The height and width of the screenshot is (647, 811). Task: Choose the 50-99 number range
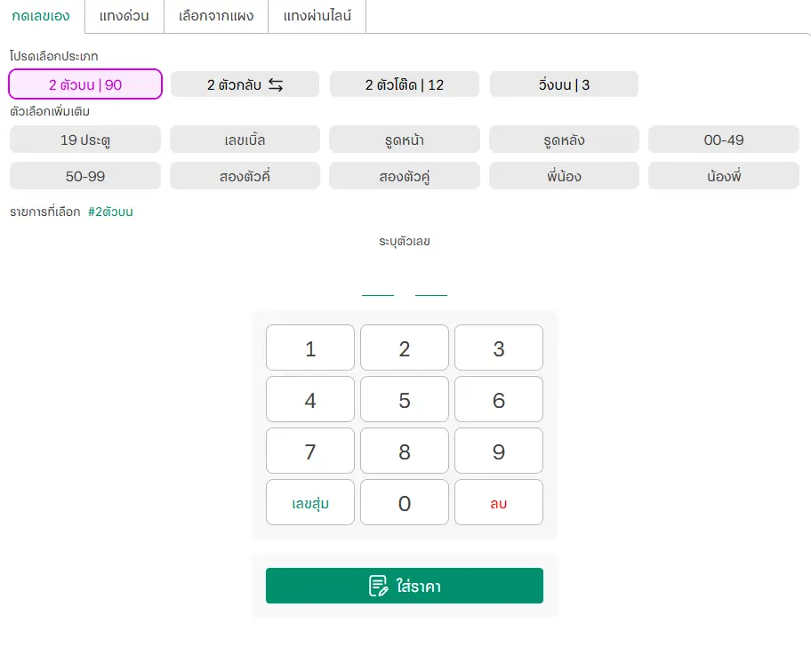click(85, 176)
